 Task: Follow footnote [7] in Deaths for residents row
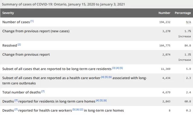16,101
